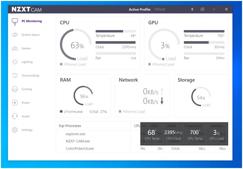243x169 pixels.
Task: Click the 68° CPU Temp overlay tile
Action: tap(152, 135)
